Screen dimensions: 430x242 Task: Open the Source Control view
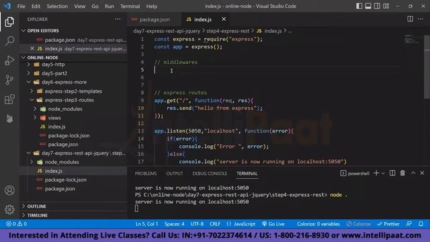9,80
